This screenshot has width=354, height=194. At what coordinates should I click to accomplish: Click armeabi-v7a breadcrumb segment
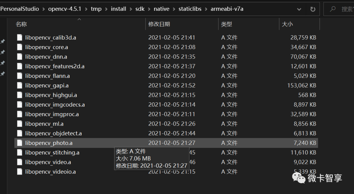click(x=227, y=9)
